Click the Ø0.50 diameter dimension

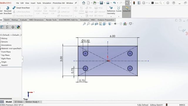coord(85,41)
